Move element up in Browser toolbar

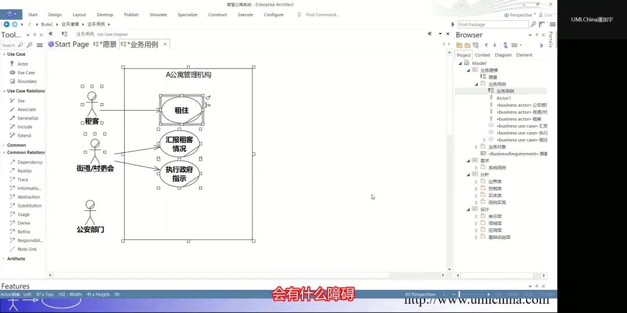click(487, 45)
